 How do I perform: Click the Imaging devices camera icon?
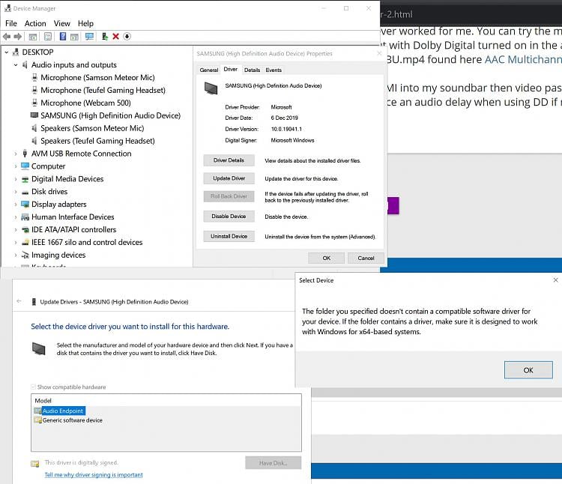click(x=25, y=255)
